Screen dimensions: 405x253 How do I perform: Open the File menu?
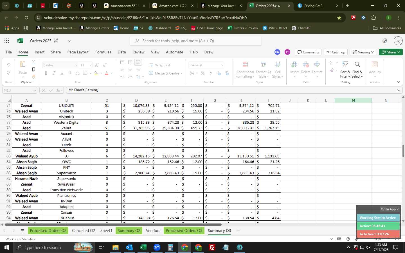[9, 52]
